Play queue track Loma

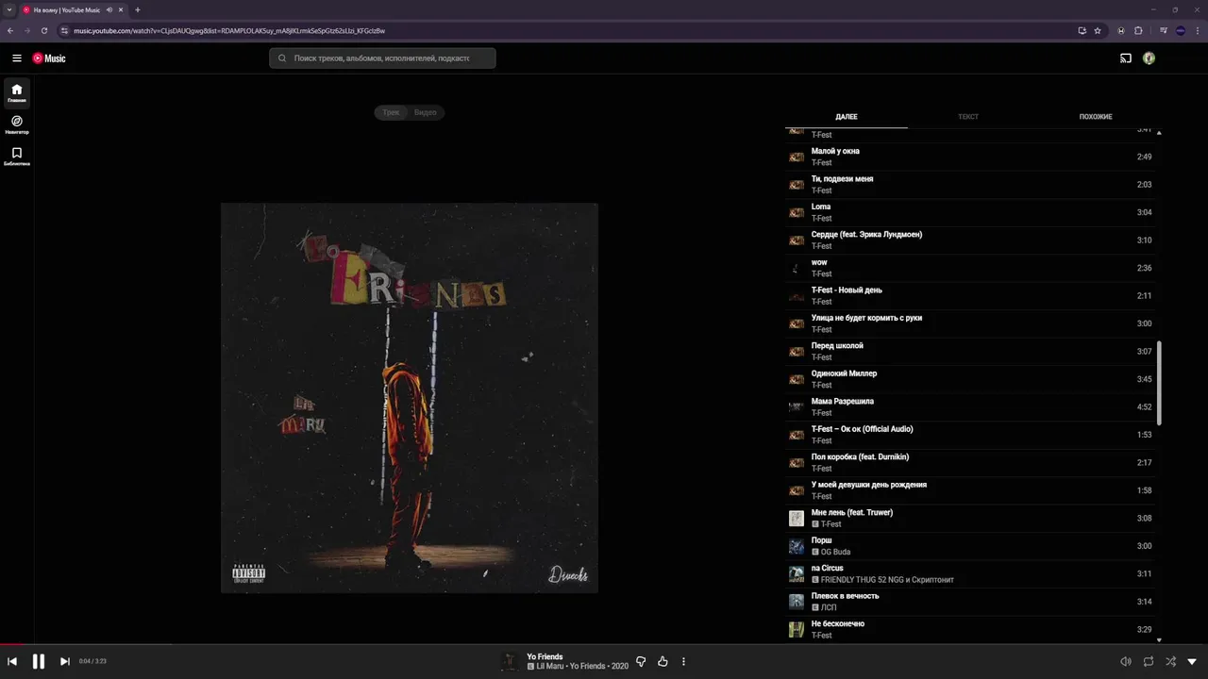[x=971, y=212]
